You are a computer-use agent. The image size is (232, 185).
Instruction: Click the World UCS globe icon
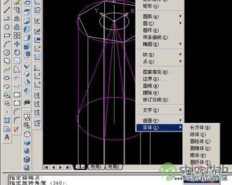click(37, 31)
